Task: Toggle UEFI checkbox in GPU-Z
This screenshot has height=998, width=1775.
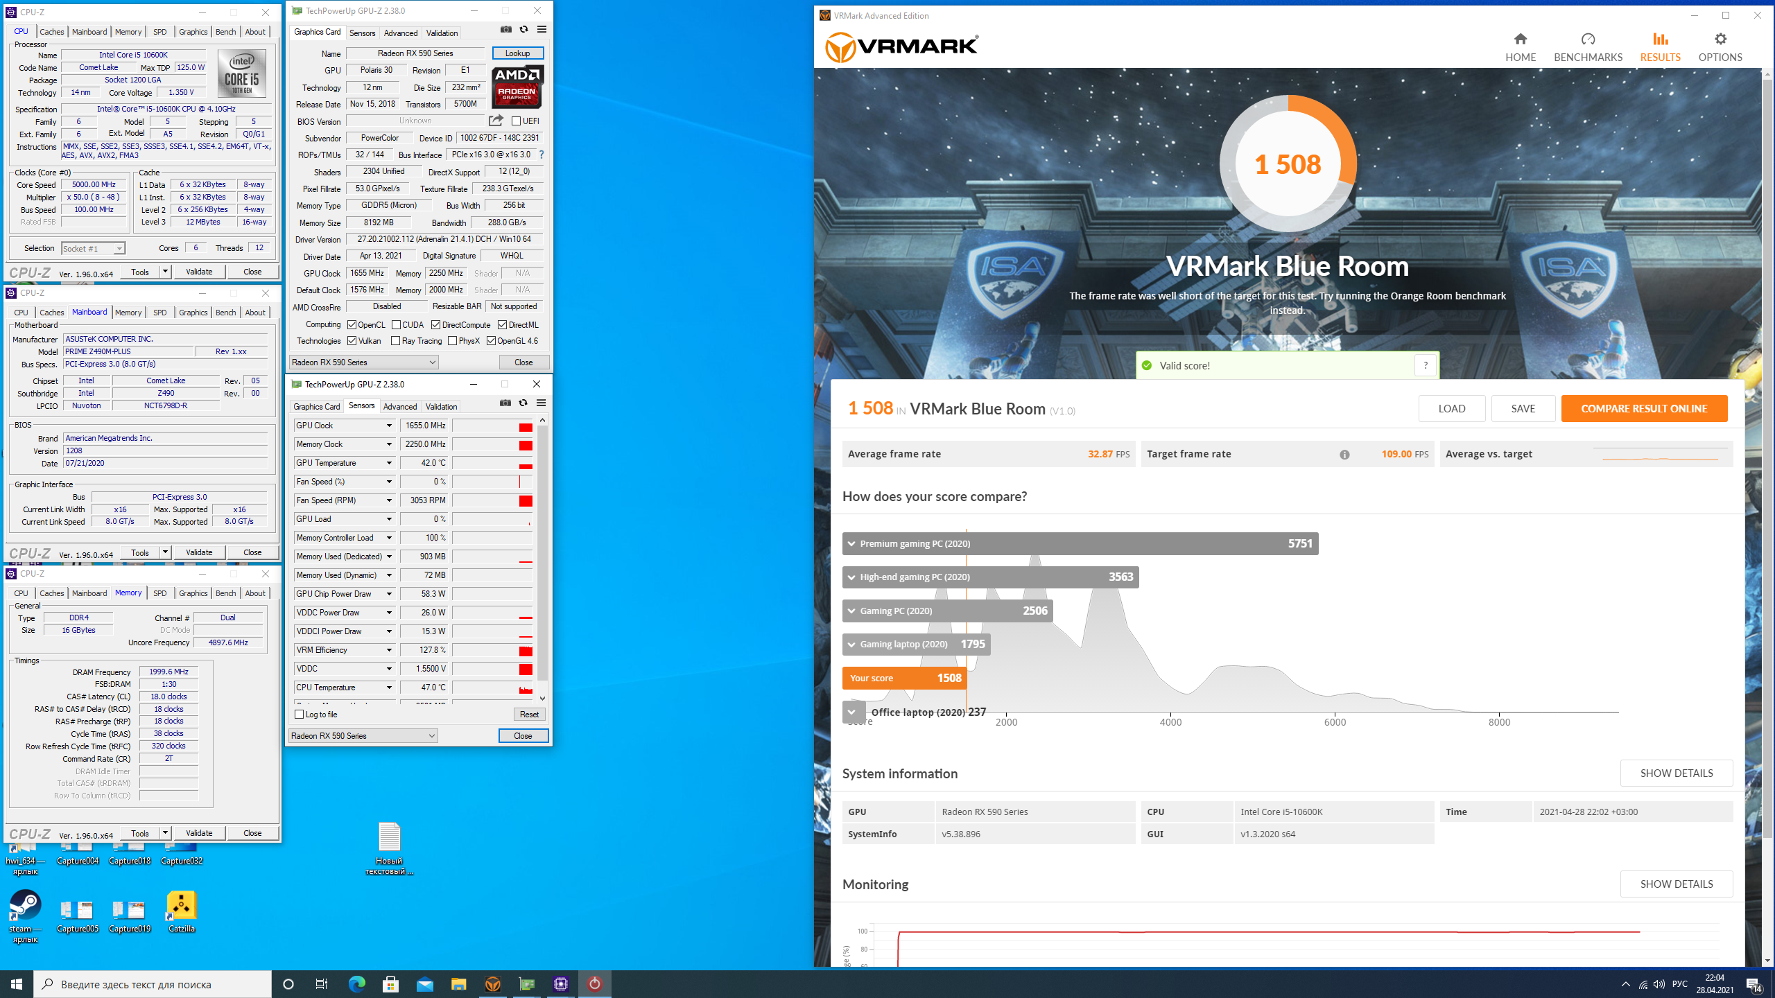Action: point(516,121)
